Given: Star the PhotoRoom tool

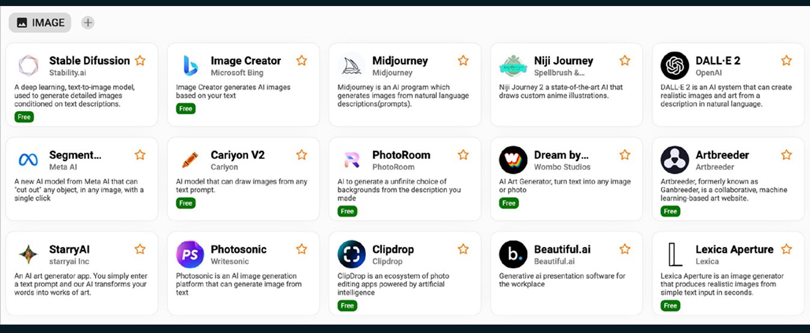Looking at the screenshot, I should point(463,154).
